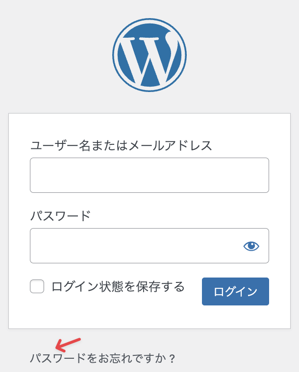
Task: Enable the ログイン状態を保存する checkbox
Action: (x=37, y=286)
